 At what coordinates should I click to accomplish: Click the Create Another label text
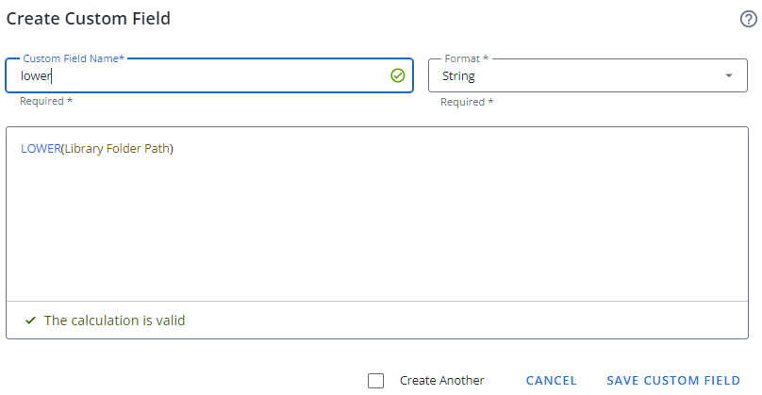[x=441, y=381]
